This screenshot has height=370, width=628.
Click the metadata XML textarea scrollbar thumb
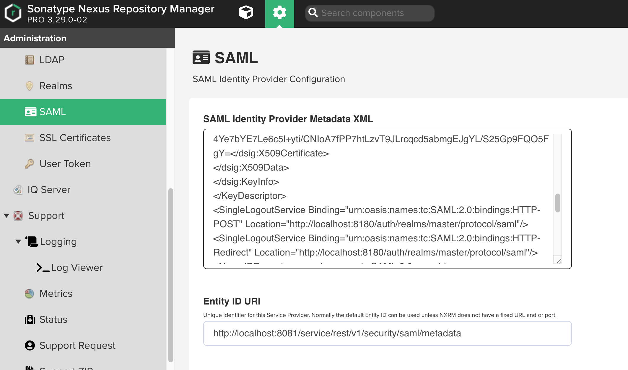click(557, 203)
